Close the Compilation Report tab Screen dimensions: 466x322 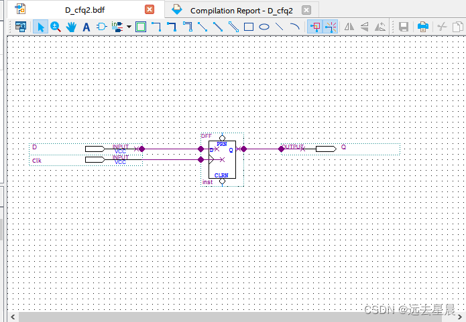pos(306,11)
